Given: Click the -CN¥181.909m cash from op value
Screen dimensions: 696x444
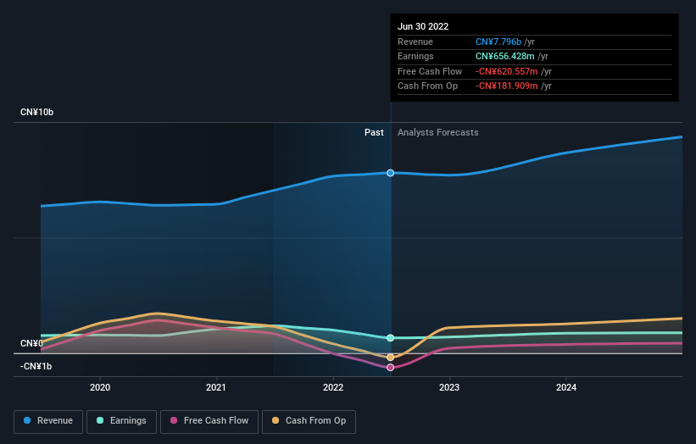Looking at the screenshot, I should pos(506,86).
